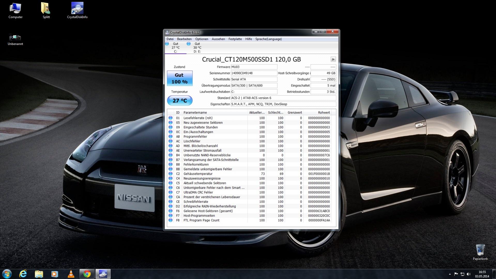Click status circle for Aktuell schwebende Sektoren

click(171, 183)
